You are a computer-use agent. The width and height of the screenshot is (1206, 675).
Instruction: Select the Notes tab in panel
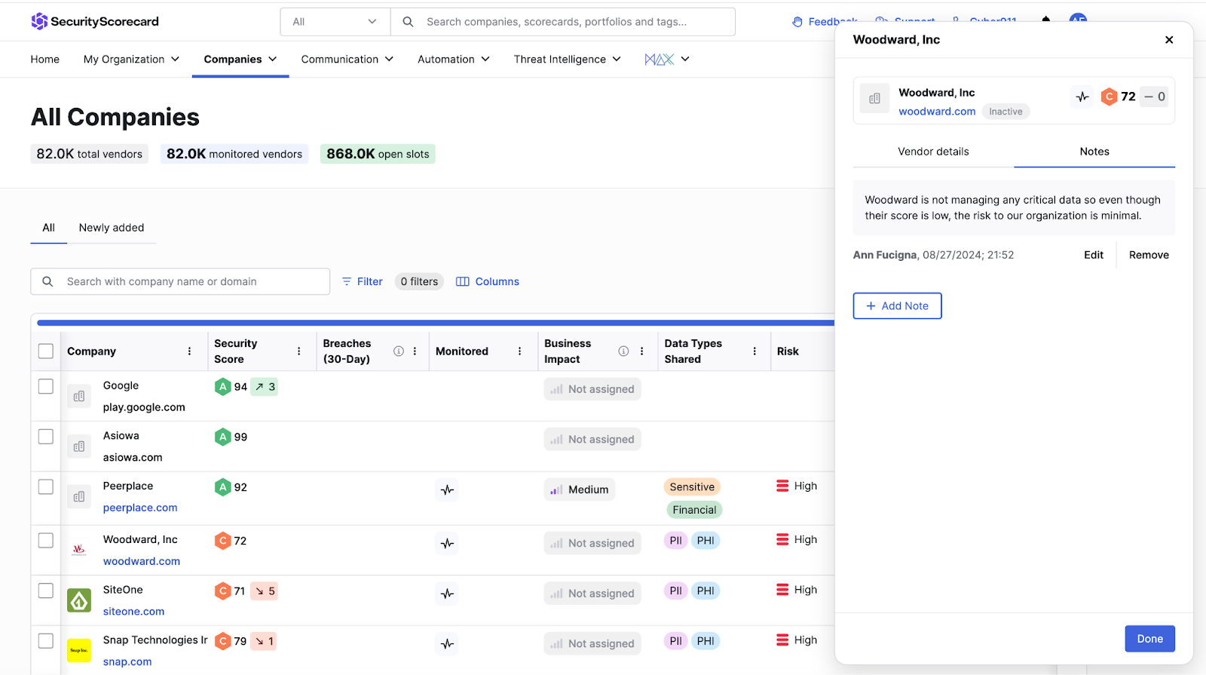(x=1094, y=152)
